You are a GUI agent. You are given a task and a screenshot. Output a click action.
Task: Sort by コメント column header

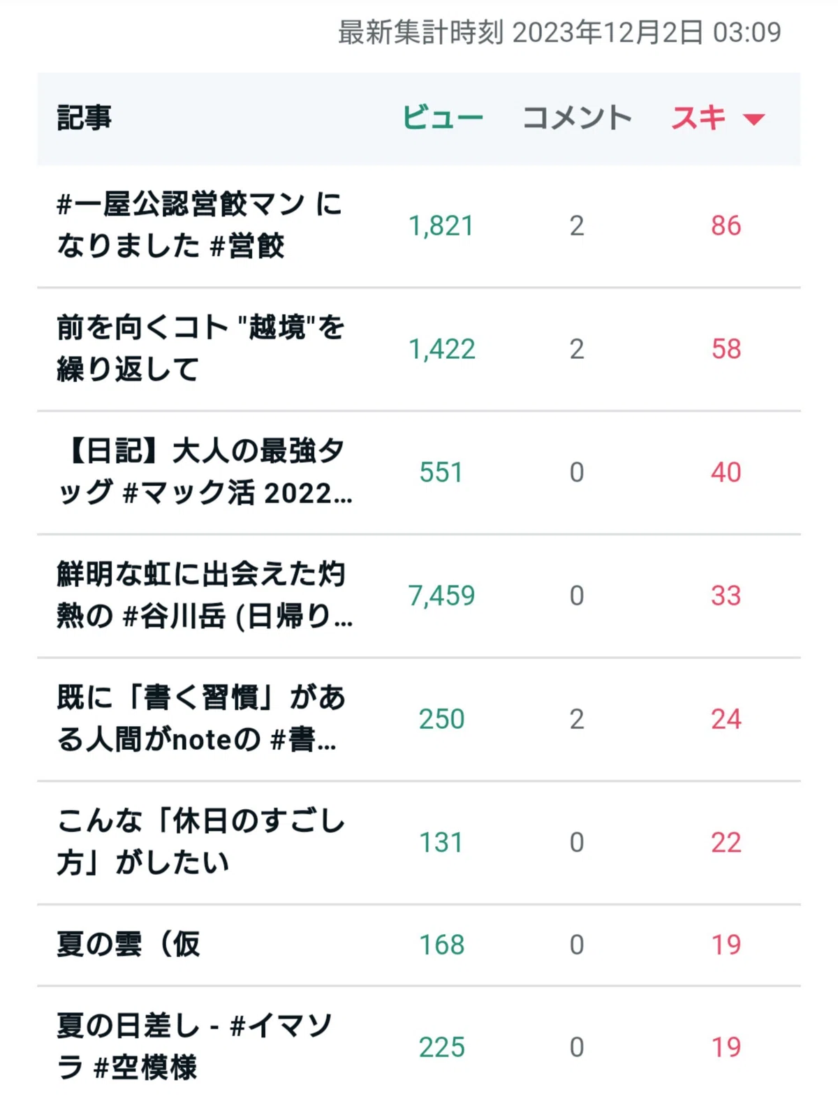pyautogui.click(x=577, y=117)
